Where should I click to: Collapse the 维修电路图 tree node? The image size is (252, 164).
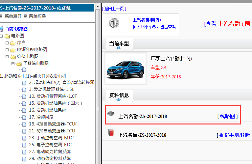point(7,57)
